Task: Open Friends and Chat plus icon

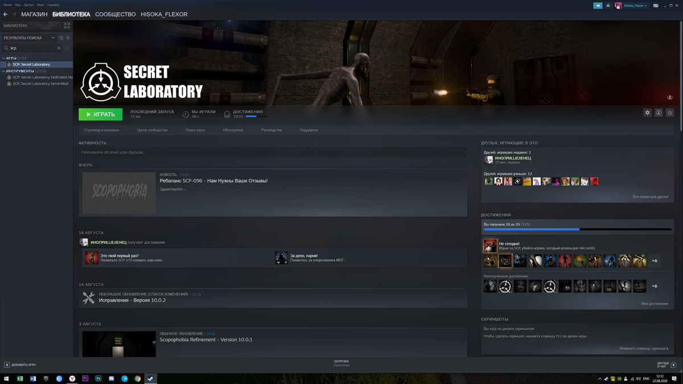Action: (673, 365)
